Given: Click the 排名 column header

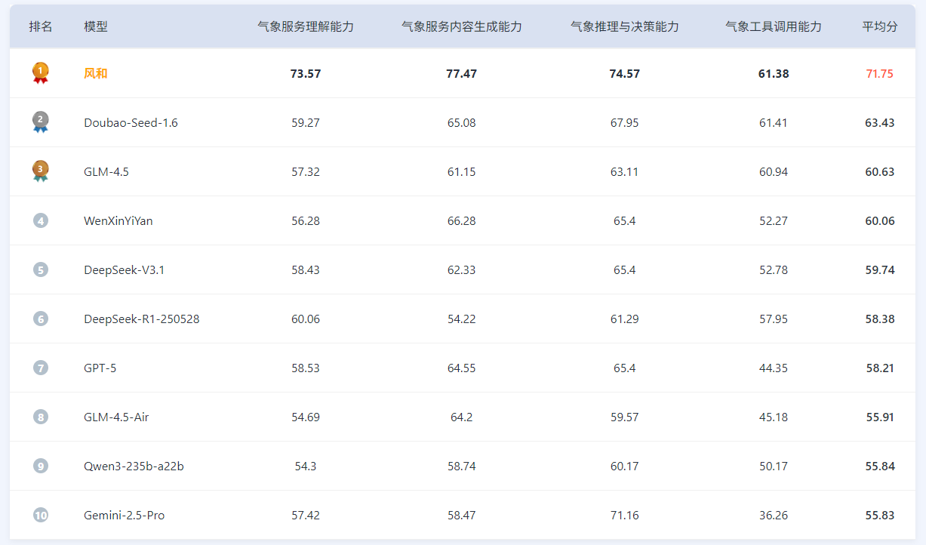Looking at the screenshot, I should tap(41, 26).
